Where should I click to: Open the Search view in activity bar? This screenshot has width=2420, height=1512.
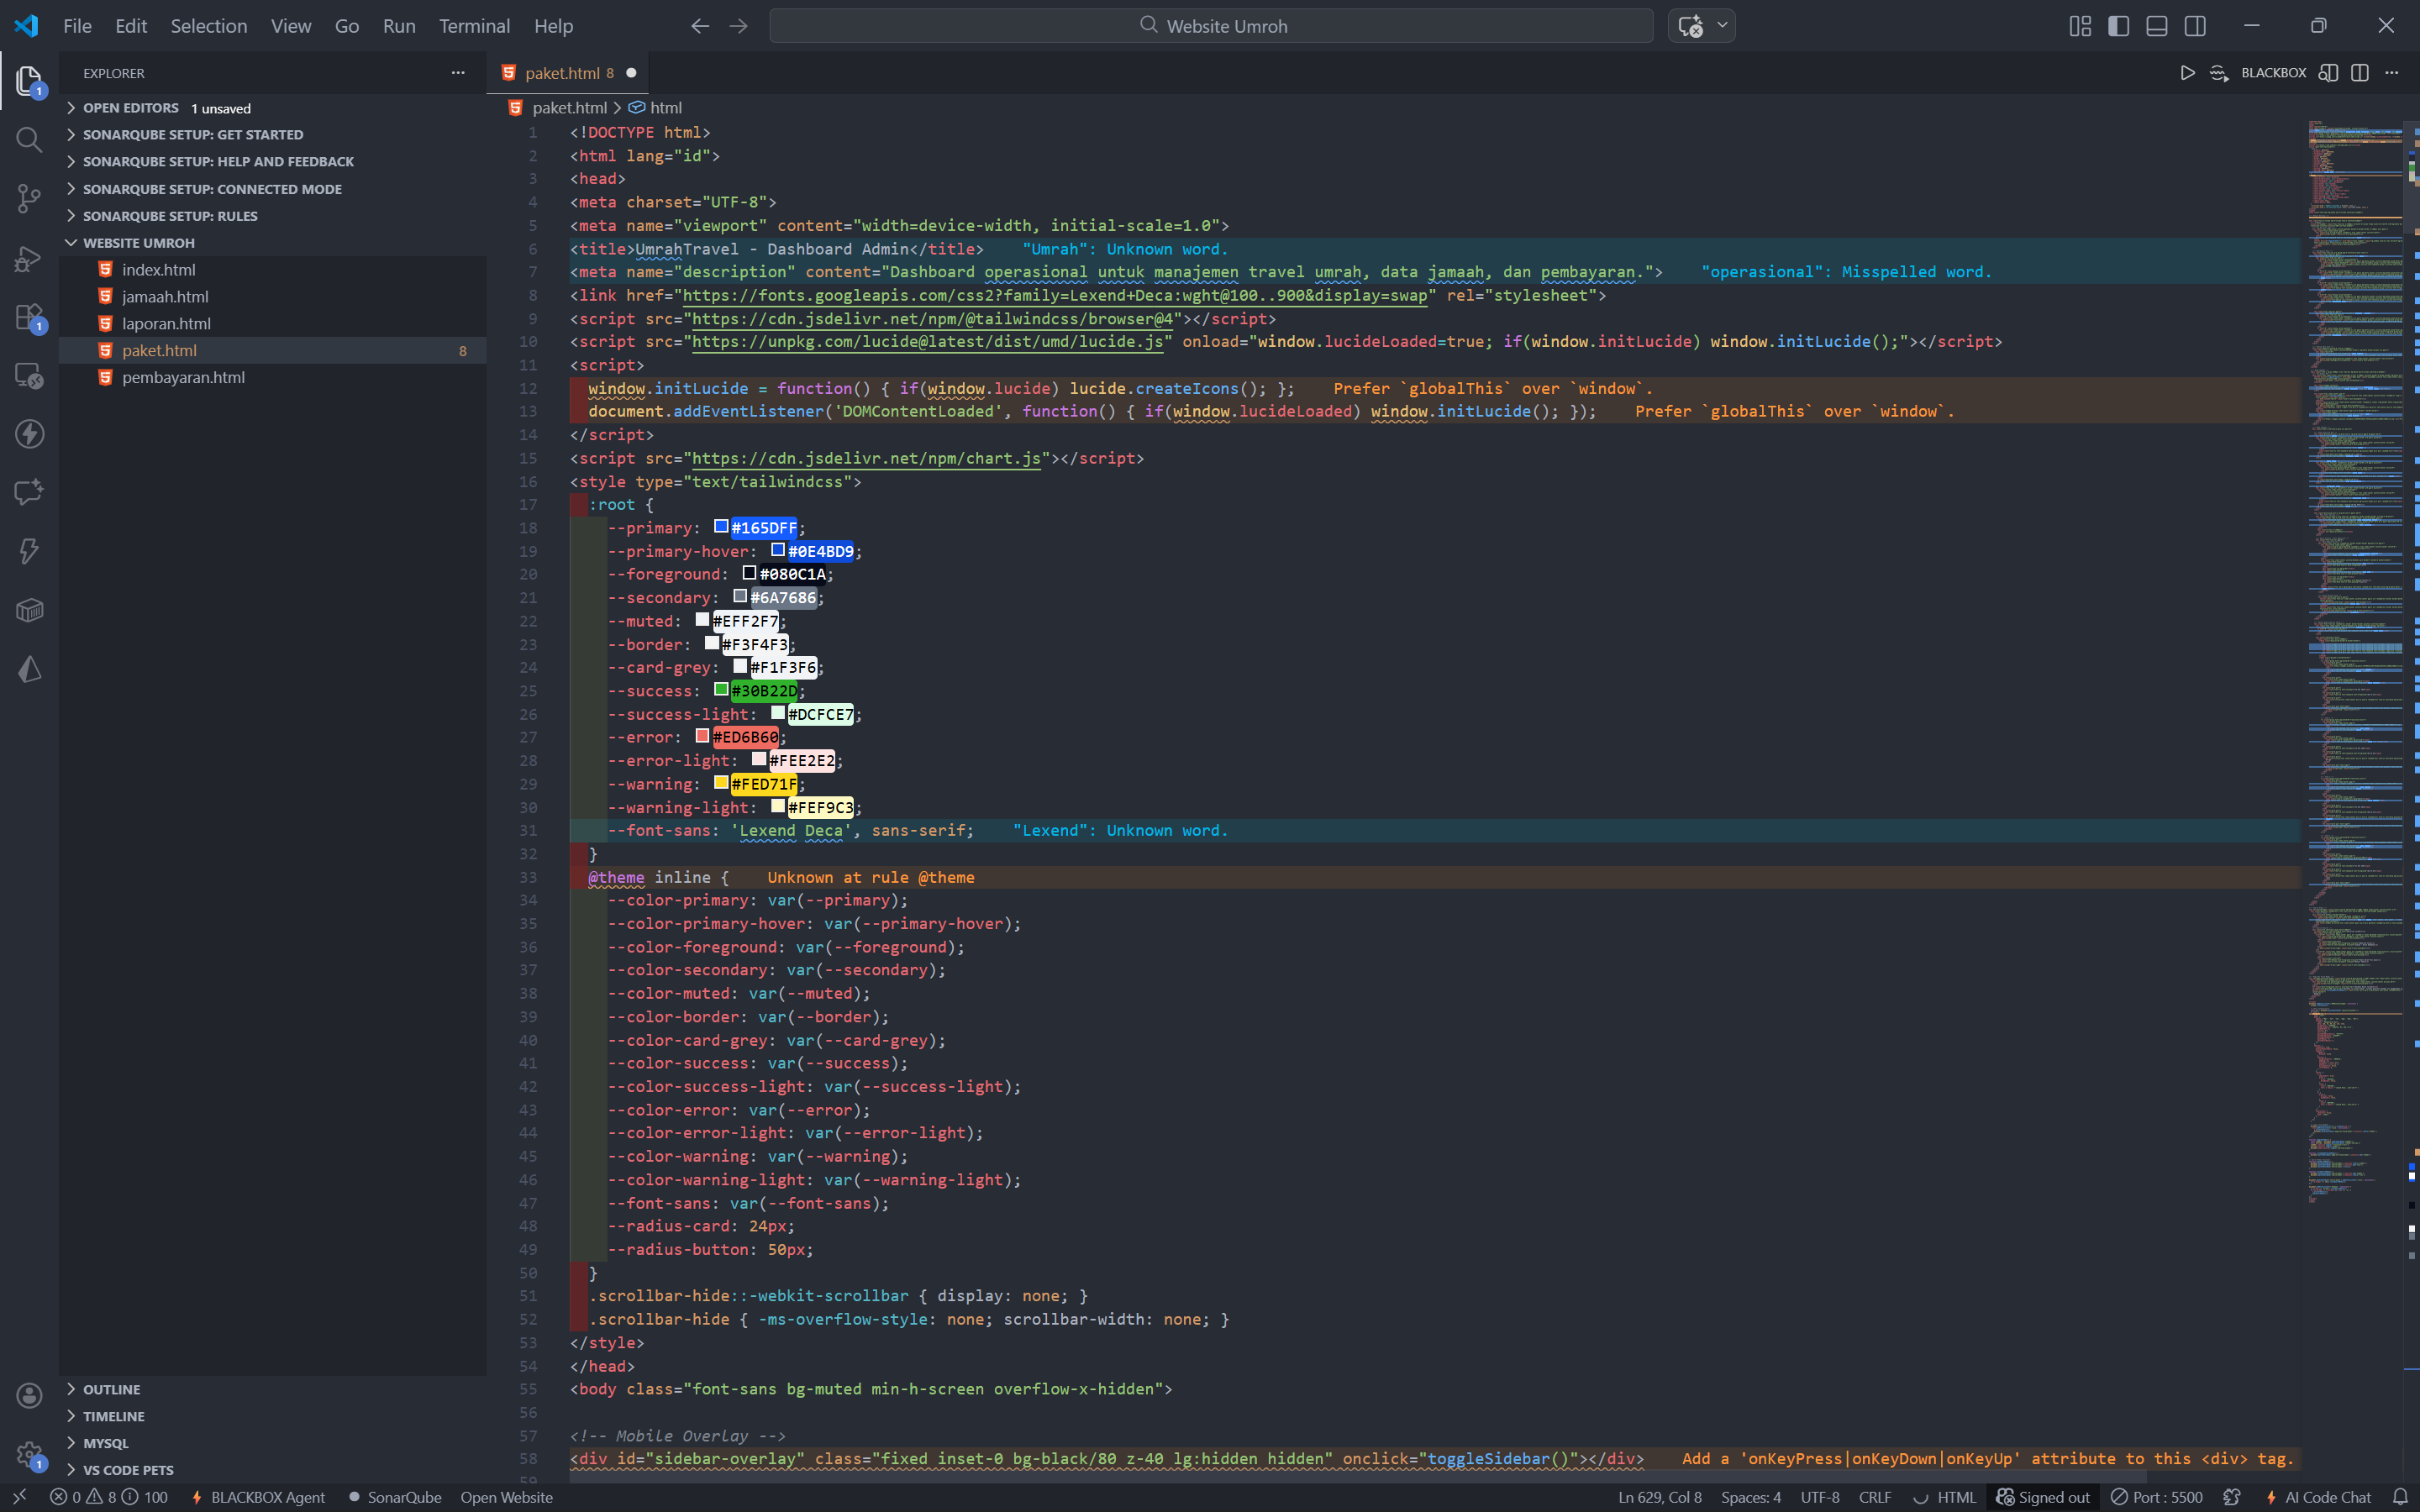pyautogui.click(x=29, y=139)
